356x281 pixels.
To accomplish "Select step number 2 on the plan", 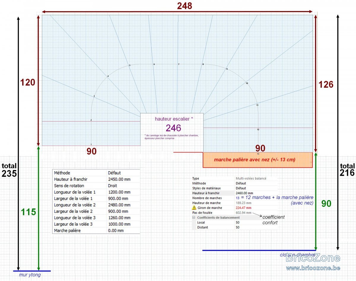I will [91, 120].
